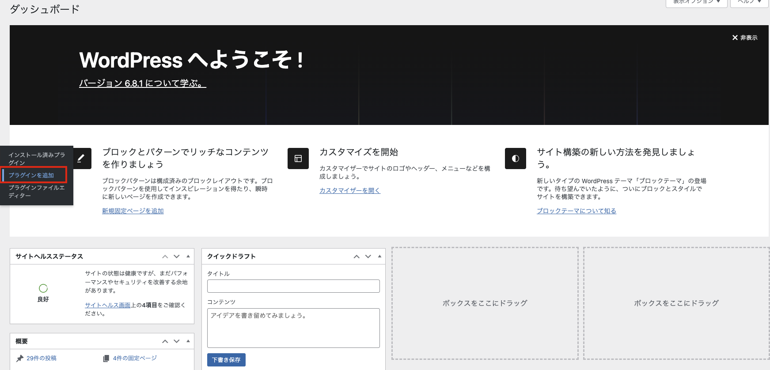Click the 29件の投稿 link
This screenshot has width=770, height=370.
[x=42, y=359]
